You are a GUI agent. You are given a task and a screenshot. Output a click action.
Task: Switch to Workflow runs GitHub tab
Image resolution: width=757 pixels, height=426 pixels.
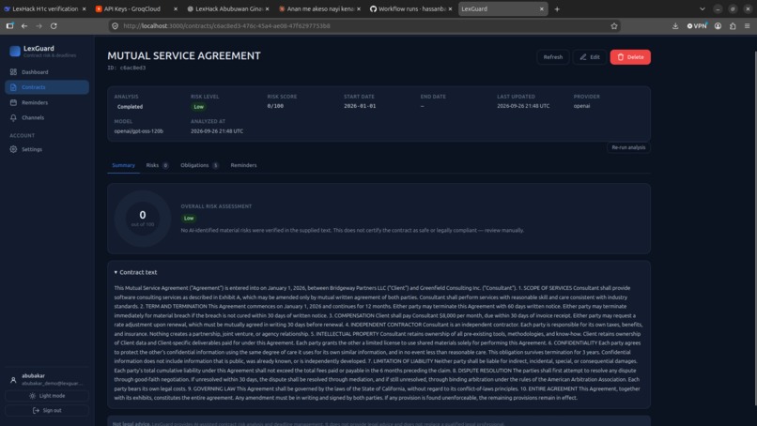pyautogui.click(x=410, y=8)
